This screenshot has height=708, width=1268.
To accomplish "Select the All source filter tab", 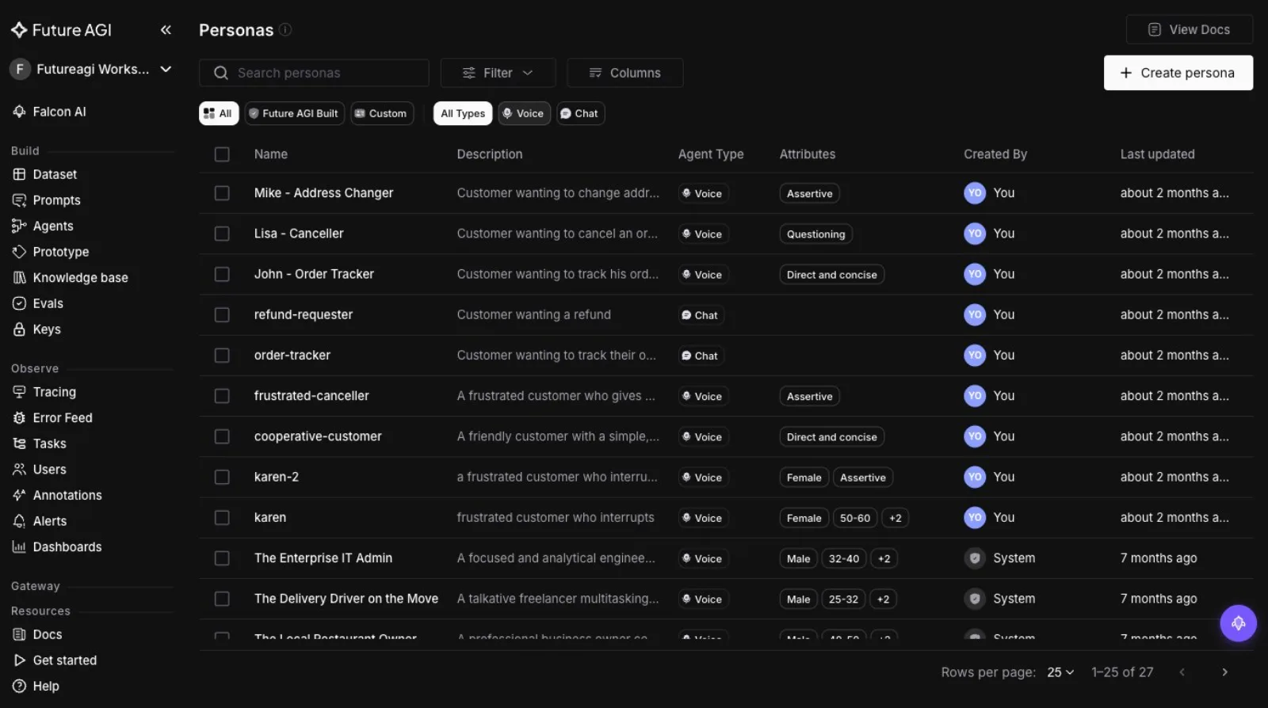I will [219, 113].
